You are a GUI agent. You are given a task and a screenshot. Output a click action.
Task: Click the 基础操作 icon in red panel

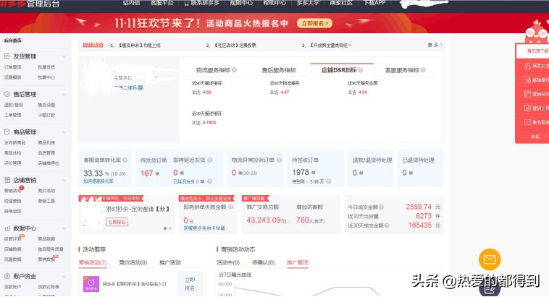click(x=528, y=80)
